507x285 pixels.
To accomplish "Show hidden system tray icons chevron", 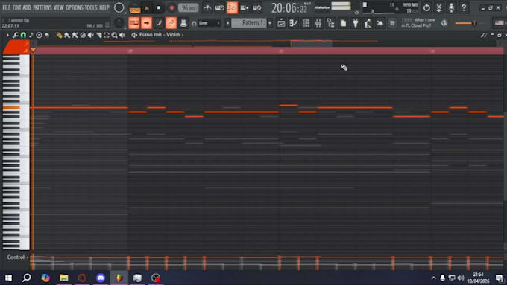I will click(434, 278).
